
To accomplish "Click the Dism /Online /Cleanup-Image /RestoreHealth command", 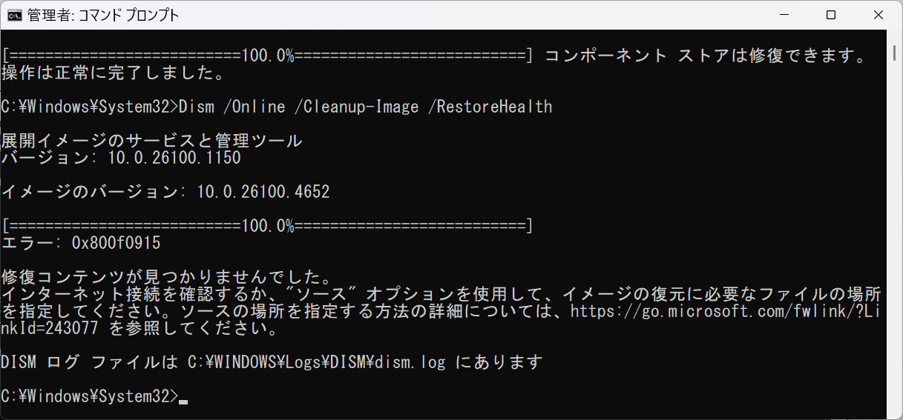I will point(367,107).
